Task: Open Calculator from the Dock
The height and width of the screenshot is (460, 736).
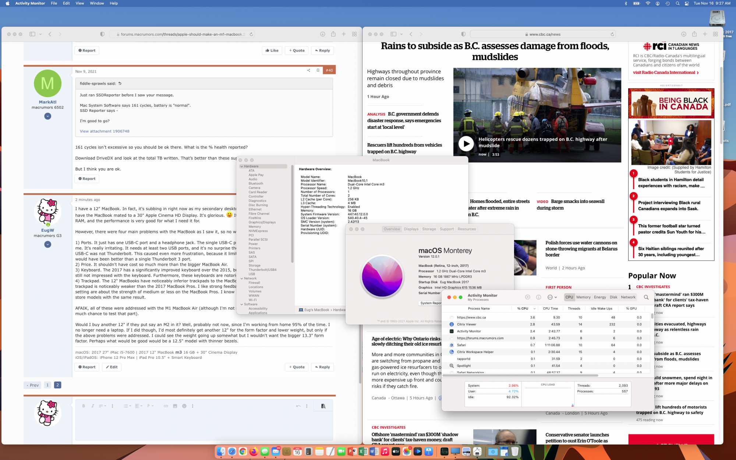Action: [x=308, y=451]
